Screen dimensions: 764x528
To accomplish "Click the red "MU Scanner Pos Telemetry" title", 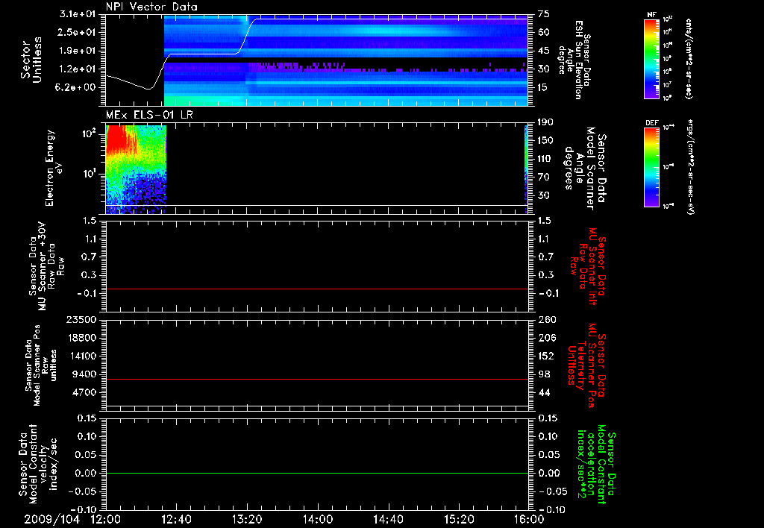I will click(x=586, y=365).
